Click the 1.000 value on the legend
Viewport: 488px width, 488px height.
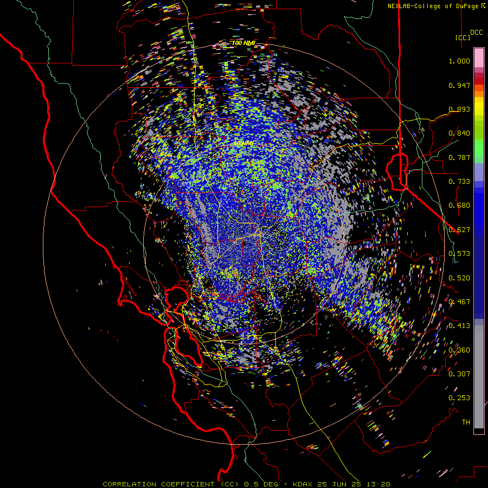(459, 61)
